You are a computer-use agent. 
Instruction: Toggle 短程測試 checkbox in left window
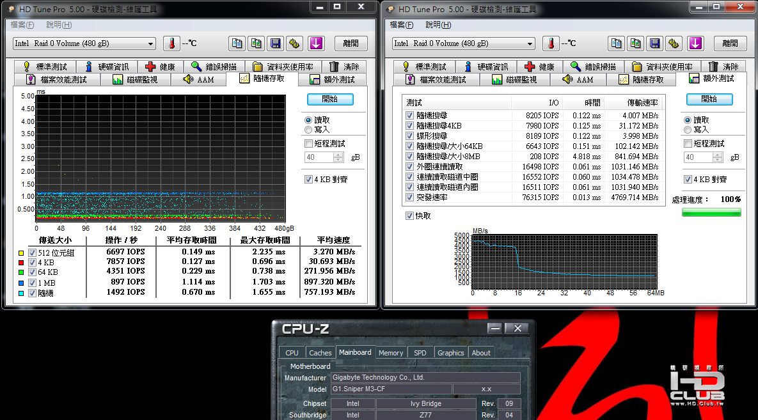308,144
